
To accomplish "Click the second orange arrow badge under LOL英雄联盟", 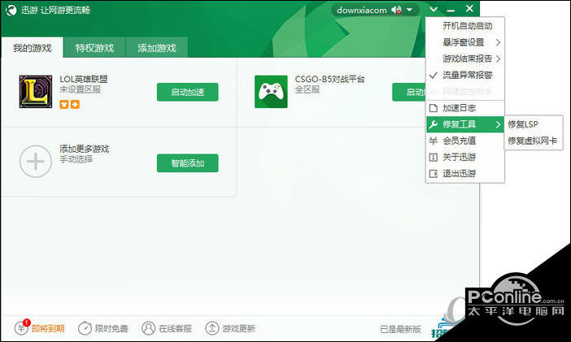I will 75,105.
